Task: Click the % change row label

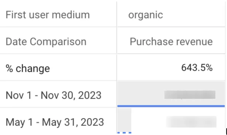Action: tap(28, 68)
